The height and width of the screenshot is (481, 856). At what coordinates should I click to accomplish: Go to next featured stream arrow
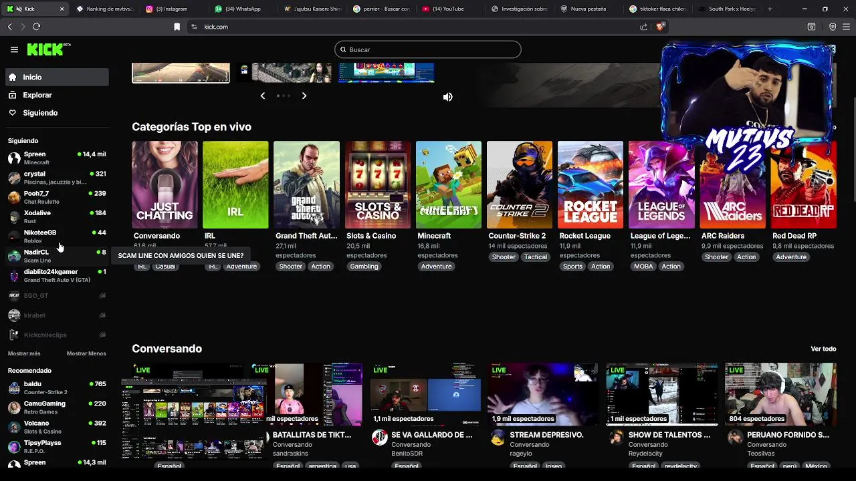pos(304,96)
